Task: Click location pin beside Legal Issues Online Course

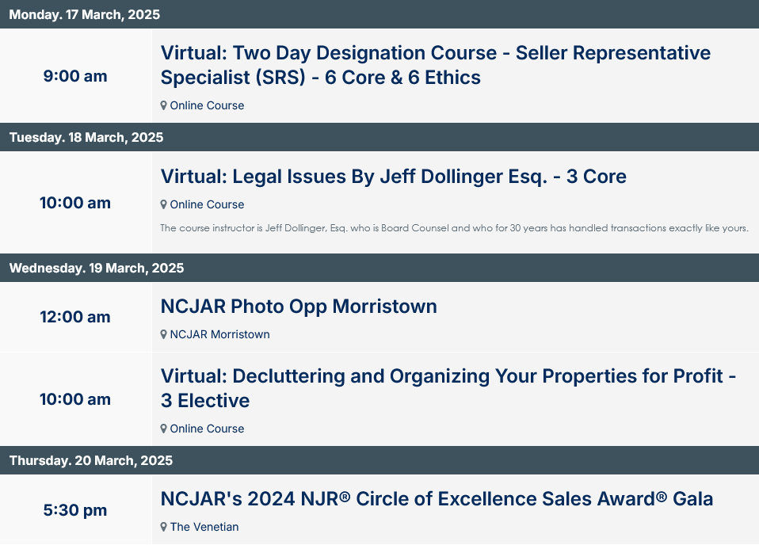Action: pyautogui.click(x=164, y=204)
